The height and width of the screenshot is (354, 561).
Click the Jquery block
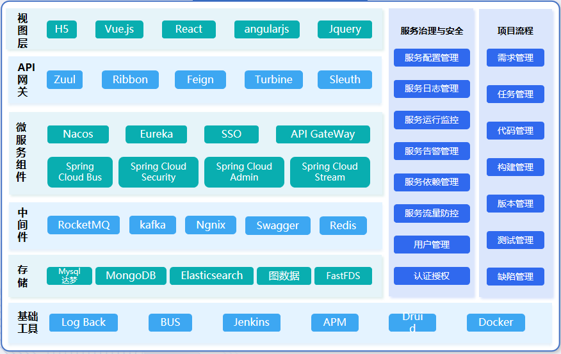tap(345, 29)
